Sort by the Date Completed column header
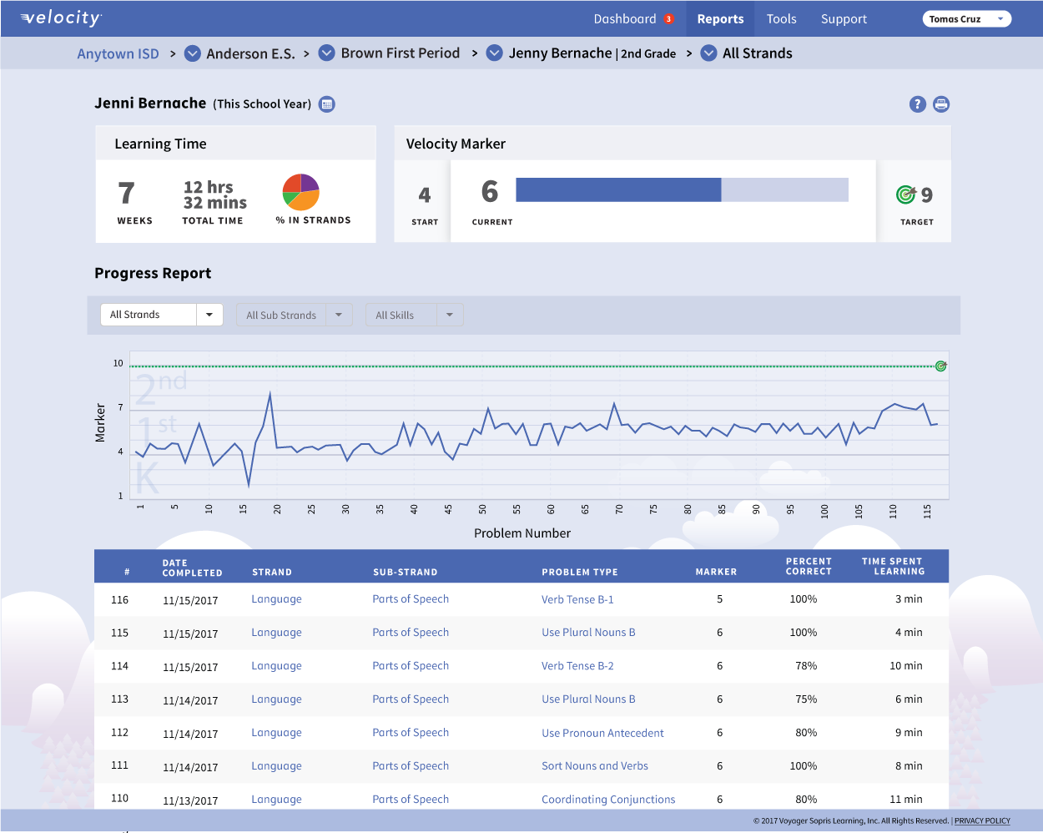 (192, 568)
